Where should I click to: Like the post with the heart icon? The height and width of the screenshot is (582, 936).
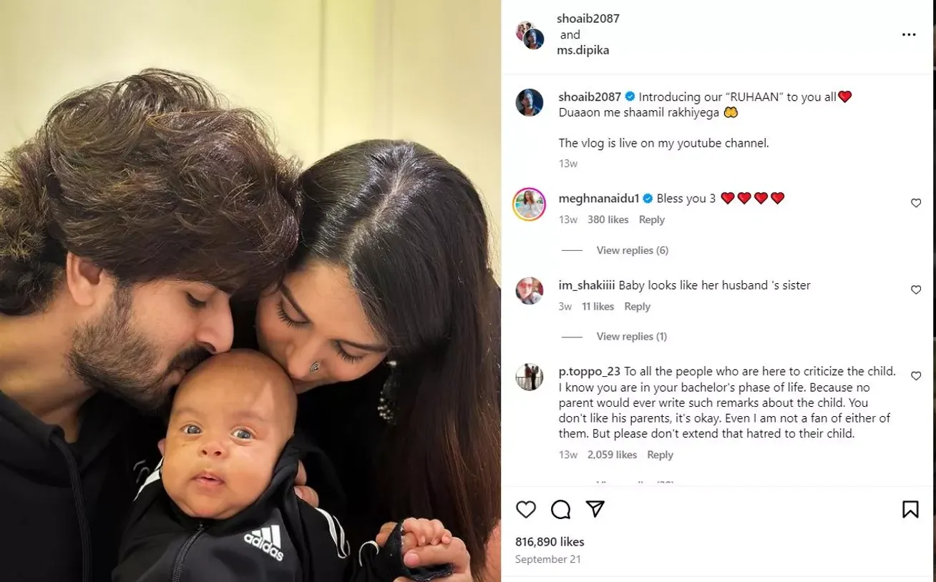(526, 509)
